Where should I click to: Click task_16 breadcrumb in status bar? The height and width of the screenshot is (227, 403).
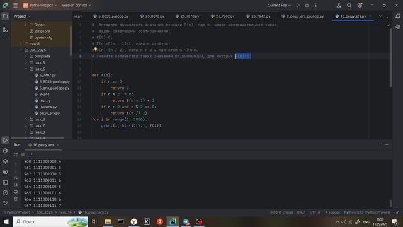(x=65, y=212)
